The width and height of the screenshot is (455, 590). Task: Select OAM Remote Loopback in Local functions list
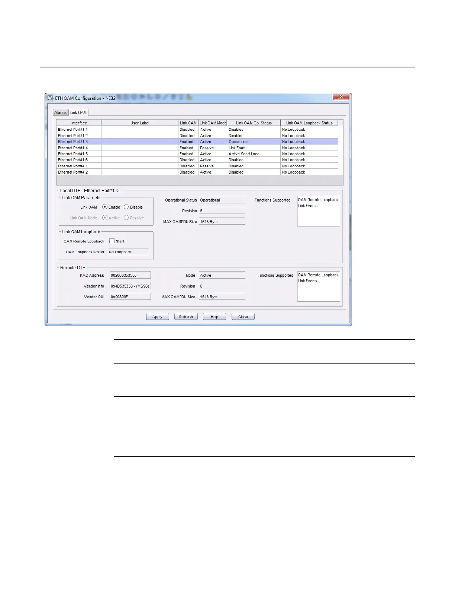318,200
